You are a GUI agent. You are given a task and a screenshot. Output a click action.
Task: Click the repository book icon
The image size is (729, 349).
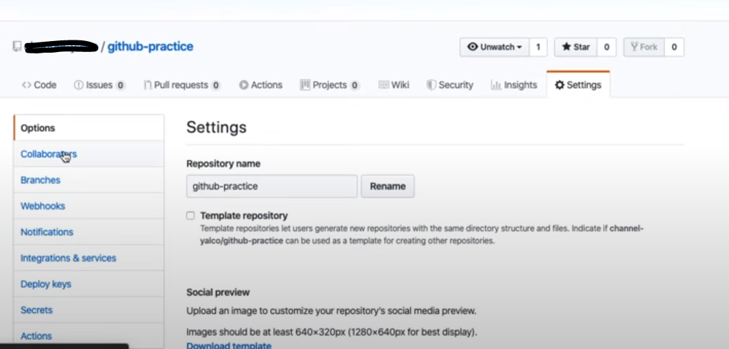click(16, 47)
